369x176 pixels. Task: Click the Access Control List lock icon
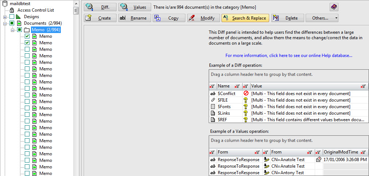(12, 10)
